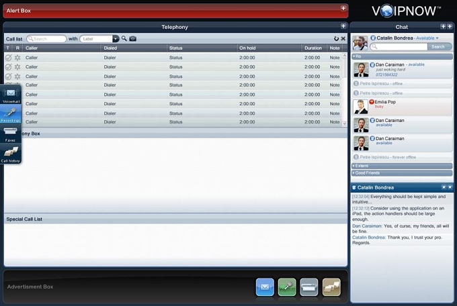Open Voicemail from the side panel

11,95
